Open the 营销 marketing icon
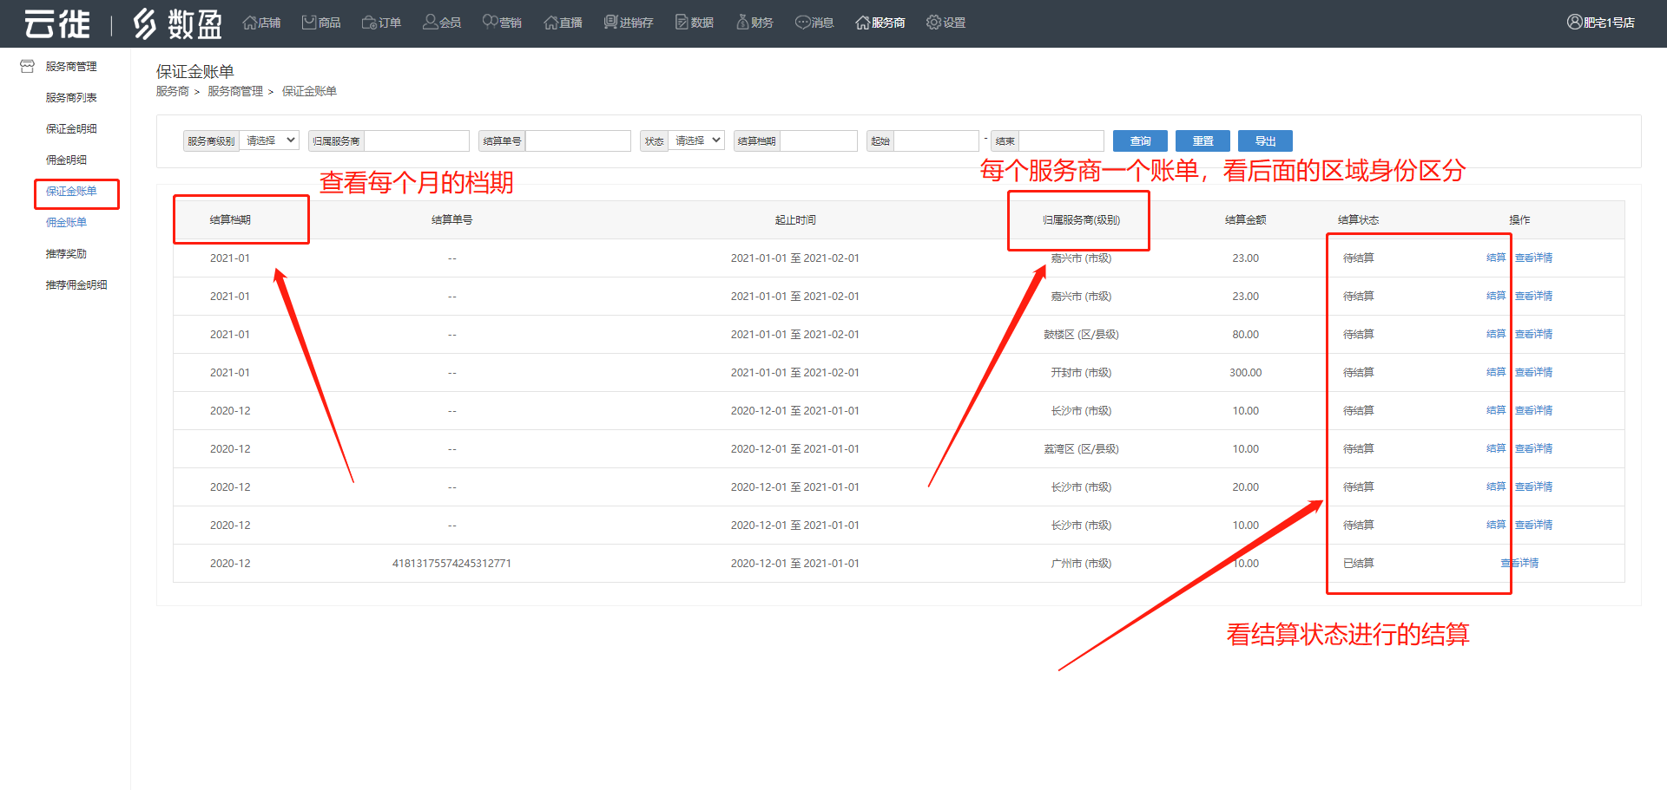The height and width of the screenshot is (790, 1667). point(491,23)
